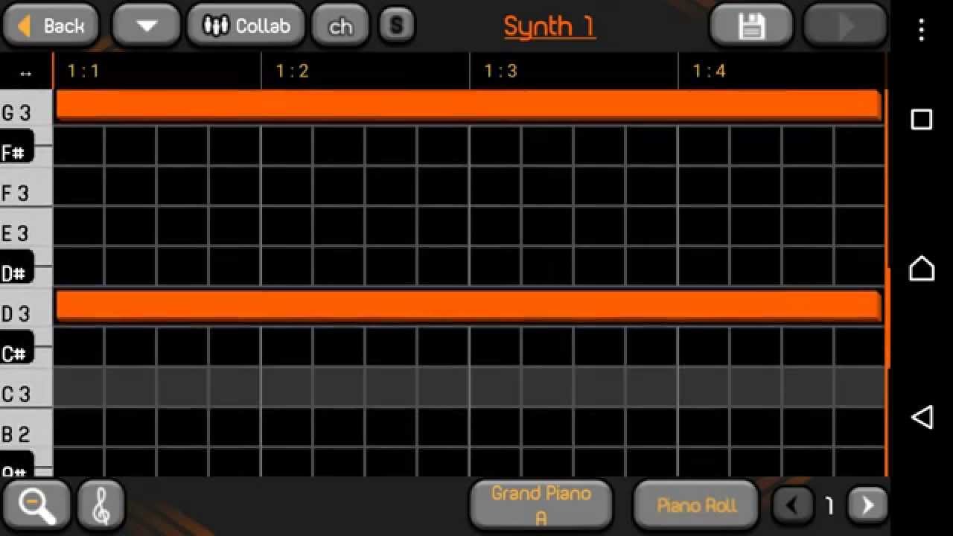Tap the G3 piano key
953x536 pixels.
pyautogui.click(x=26, y=109)
